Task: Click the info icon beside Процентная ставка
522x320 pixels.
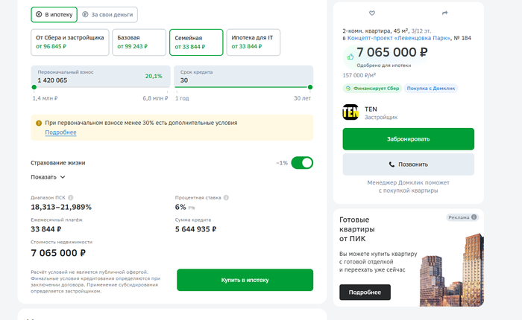Action: coord(224,198)
